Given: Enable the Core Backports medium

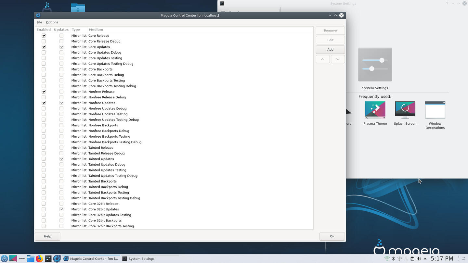Looking at the screenshot, I should [x=44, y=69].
